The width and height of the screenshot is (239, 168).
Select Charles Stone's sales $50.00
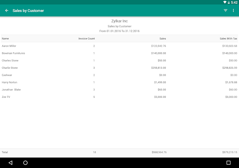[162, 60]
